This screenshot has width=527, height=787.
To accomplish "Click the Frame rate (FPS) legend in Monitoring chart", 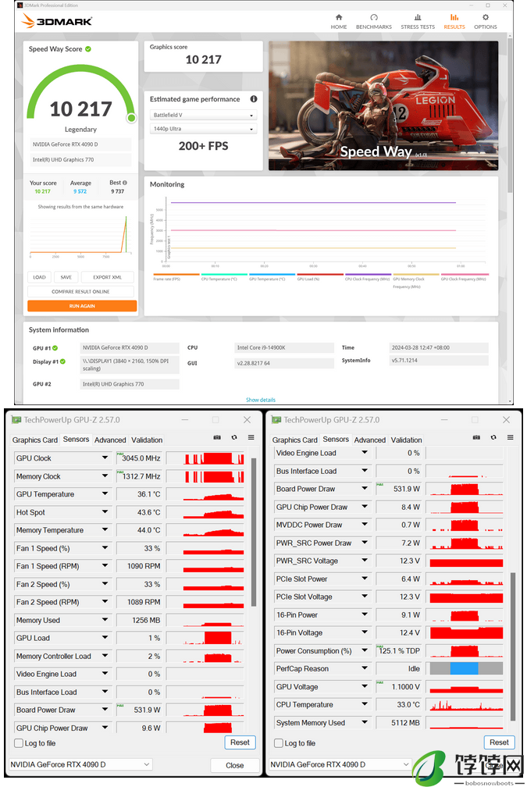I will point(176,277).
